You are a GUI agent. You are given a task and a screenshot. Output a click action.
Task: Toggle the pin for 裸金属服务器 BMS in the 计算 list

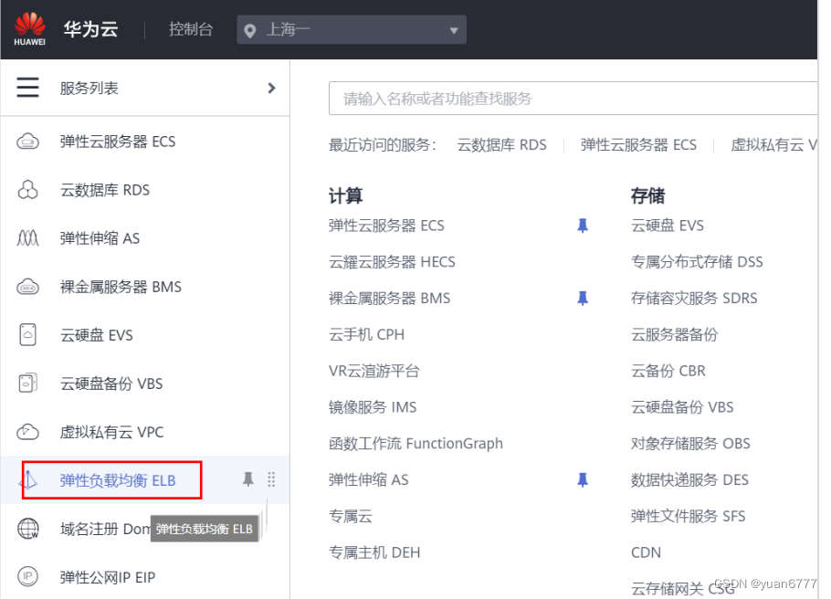[583, 298]
